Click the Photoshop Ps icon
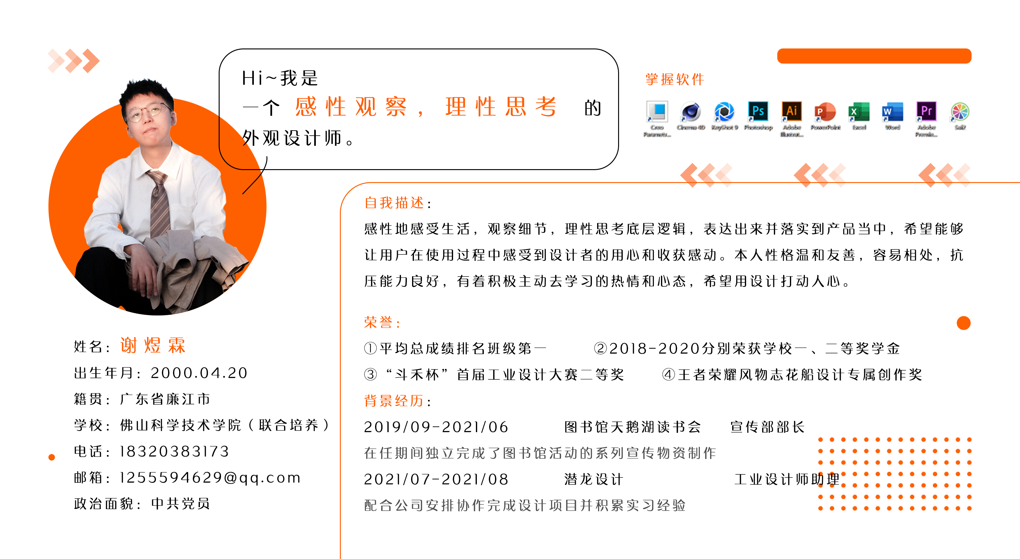Image resolution: width=1020 pixels, height=559 pixels. click(758, 111)
